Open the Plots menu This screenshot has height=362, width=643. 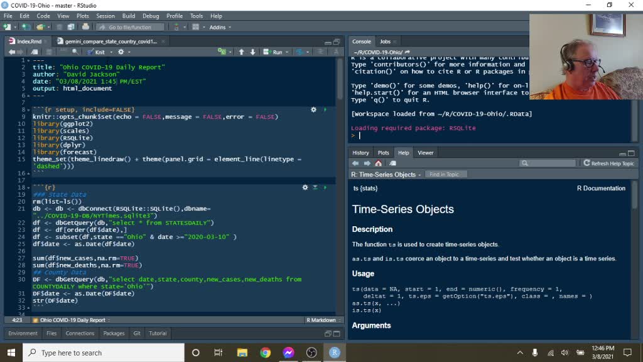[82, 16]
